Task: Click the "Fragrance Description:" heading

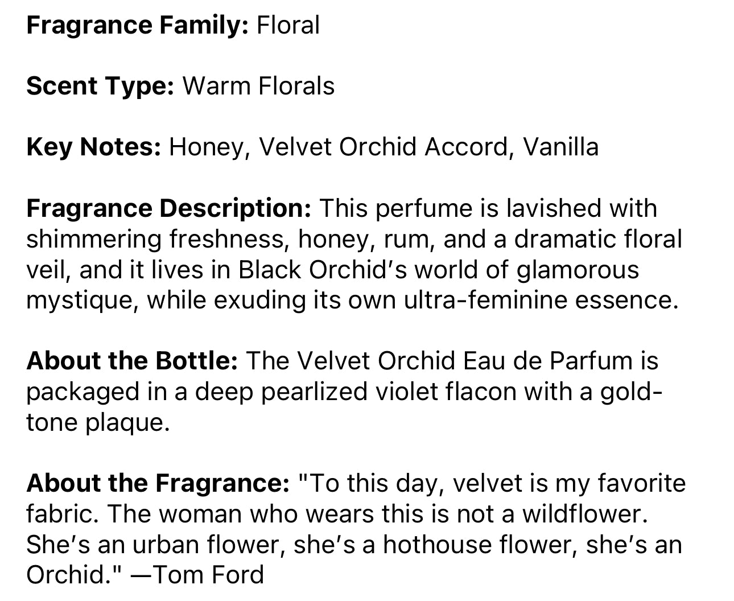Action: (x=168, y=208)
